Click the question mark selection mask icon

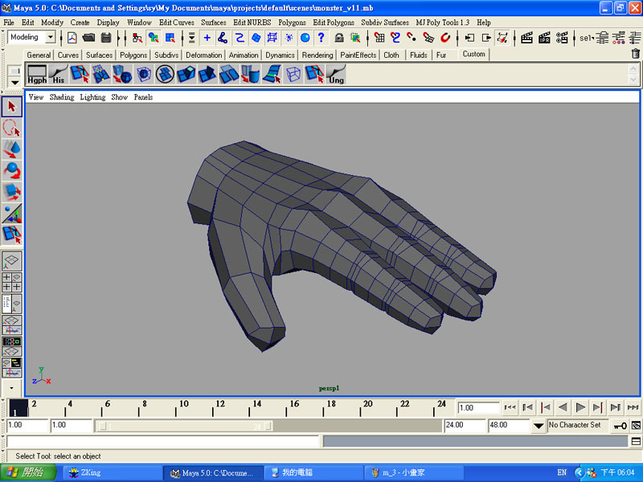point(321,38)
